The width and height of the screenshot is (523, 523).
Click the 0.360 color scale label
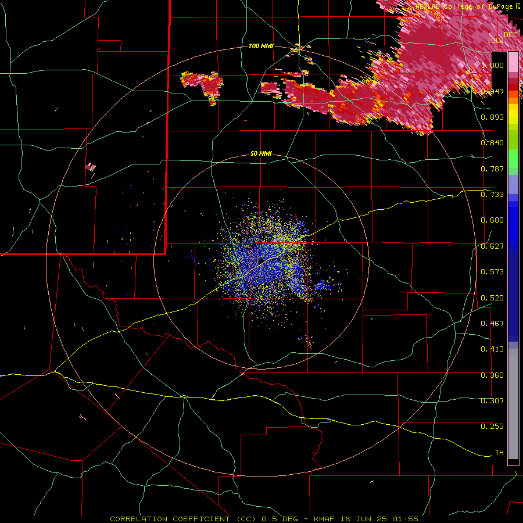(492, 375)
